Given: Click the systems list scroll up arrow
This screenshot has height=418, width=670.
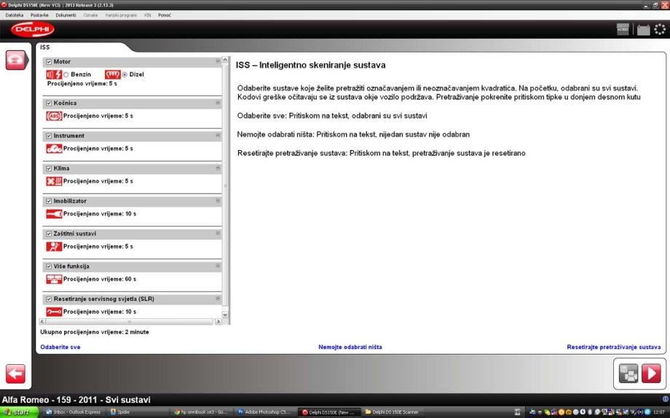Looking at the screenshot, I should pos(225,60).
